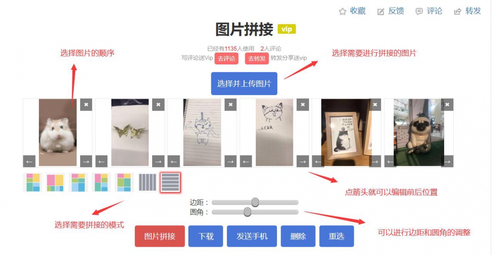495x255 pixels.
Task: Choose the second pink-yellow grid layout
Action: pyautogui.click(x=55, y=182)
